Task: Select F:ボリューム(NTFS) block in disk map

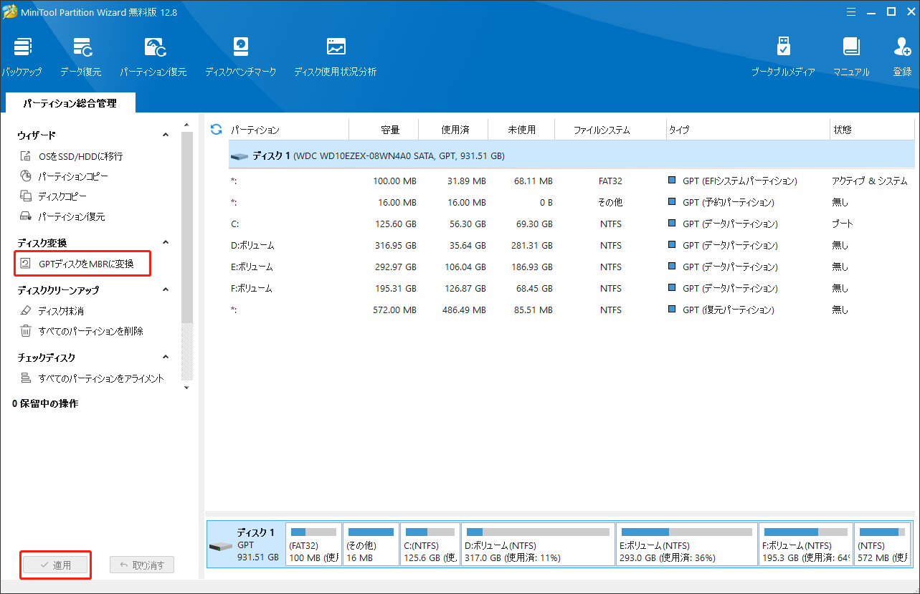Action: [806, 545]
